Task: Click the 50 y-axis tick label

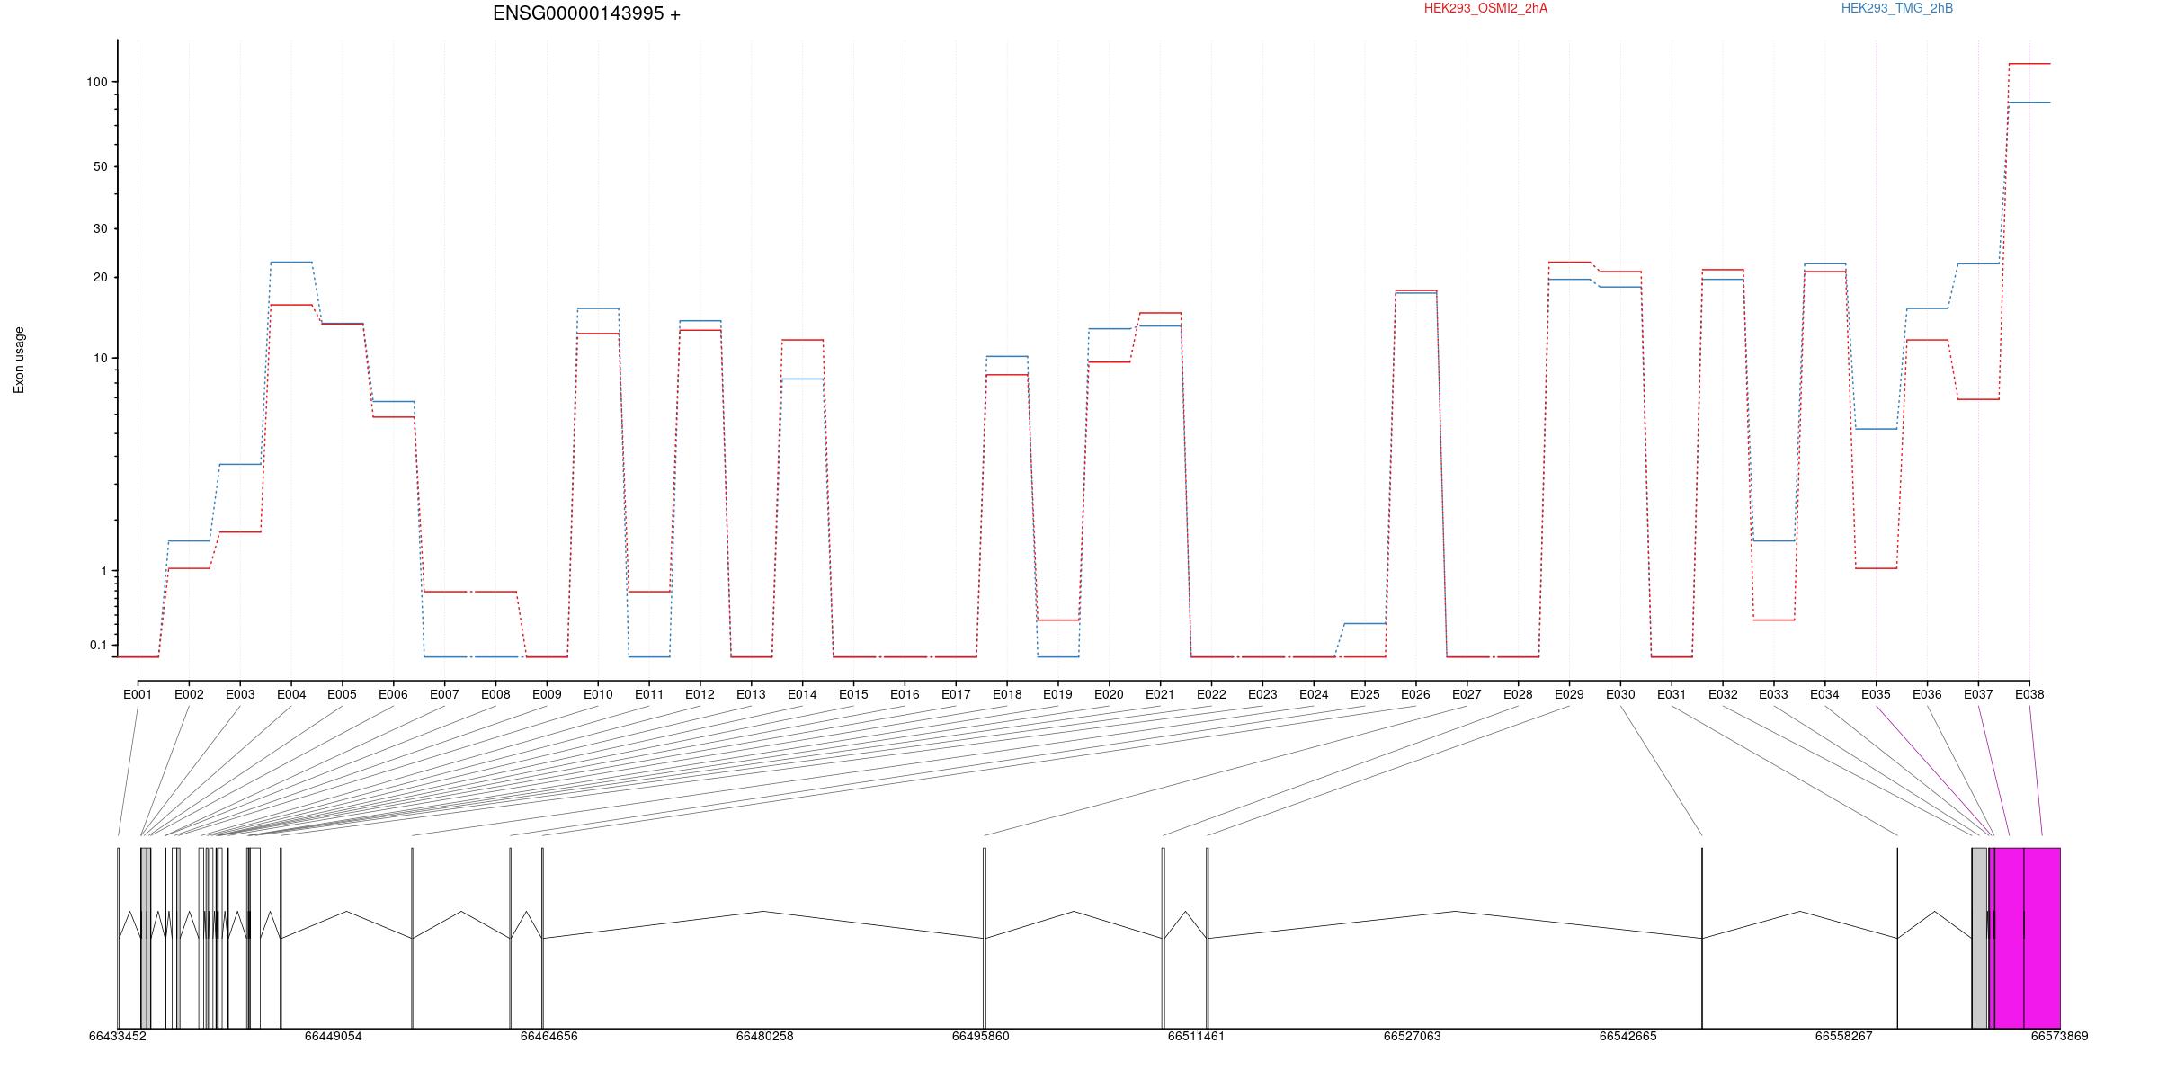Action: click(x=100, y=166)
